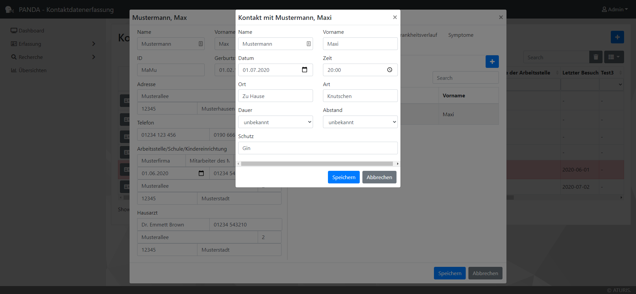
Task: Click the PANDA logo icon
Action: 9,10
